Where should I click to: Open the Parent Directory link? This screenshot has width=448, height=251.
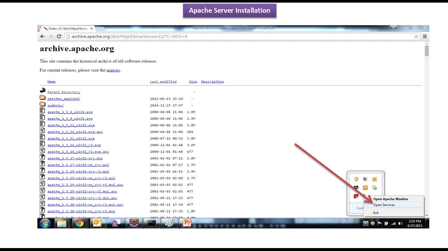click(x=64, y=92)
